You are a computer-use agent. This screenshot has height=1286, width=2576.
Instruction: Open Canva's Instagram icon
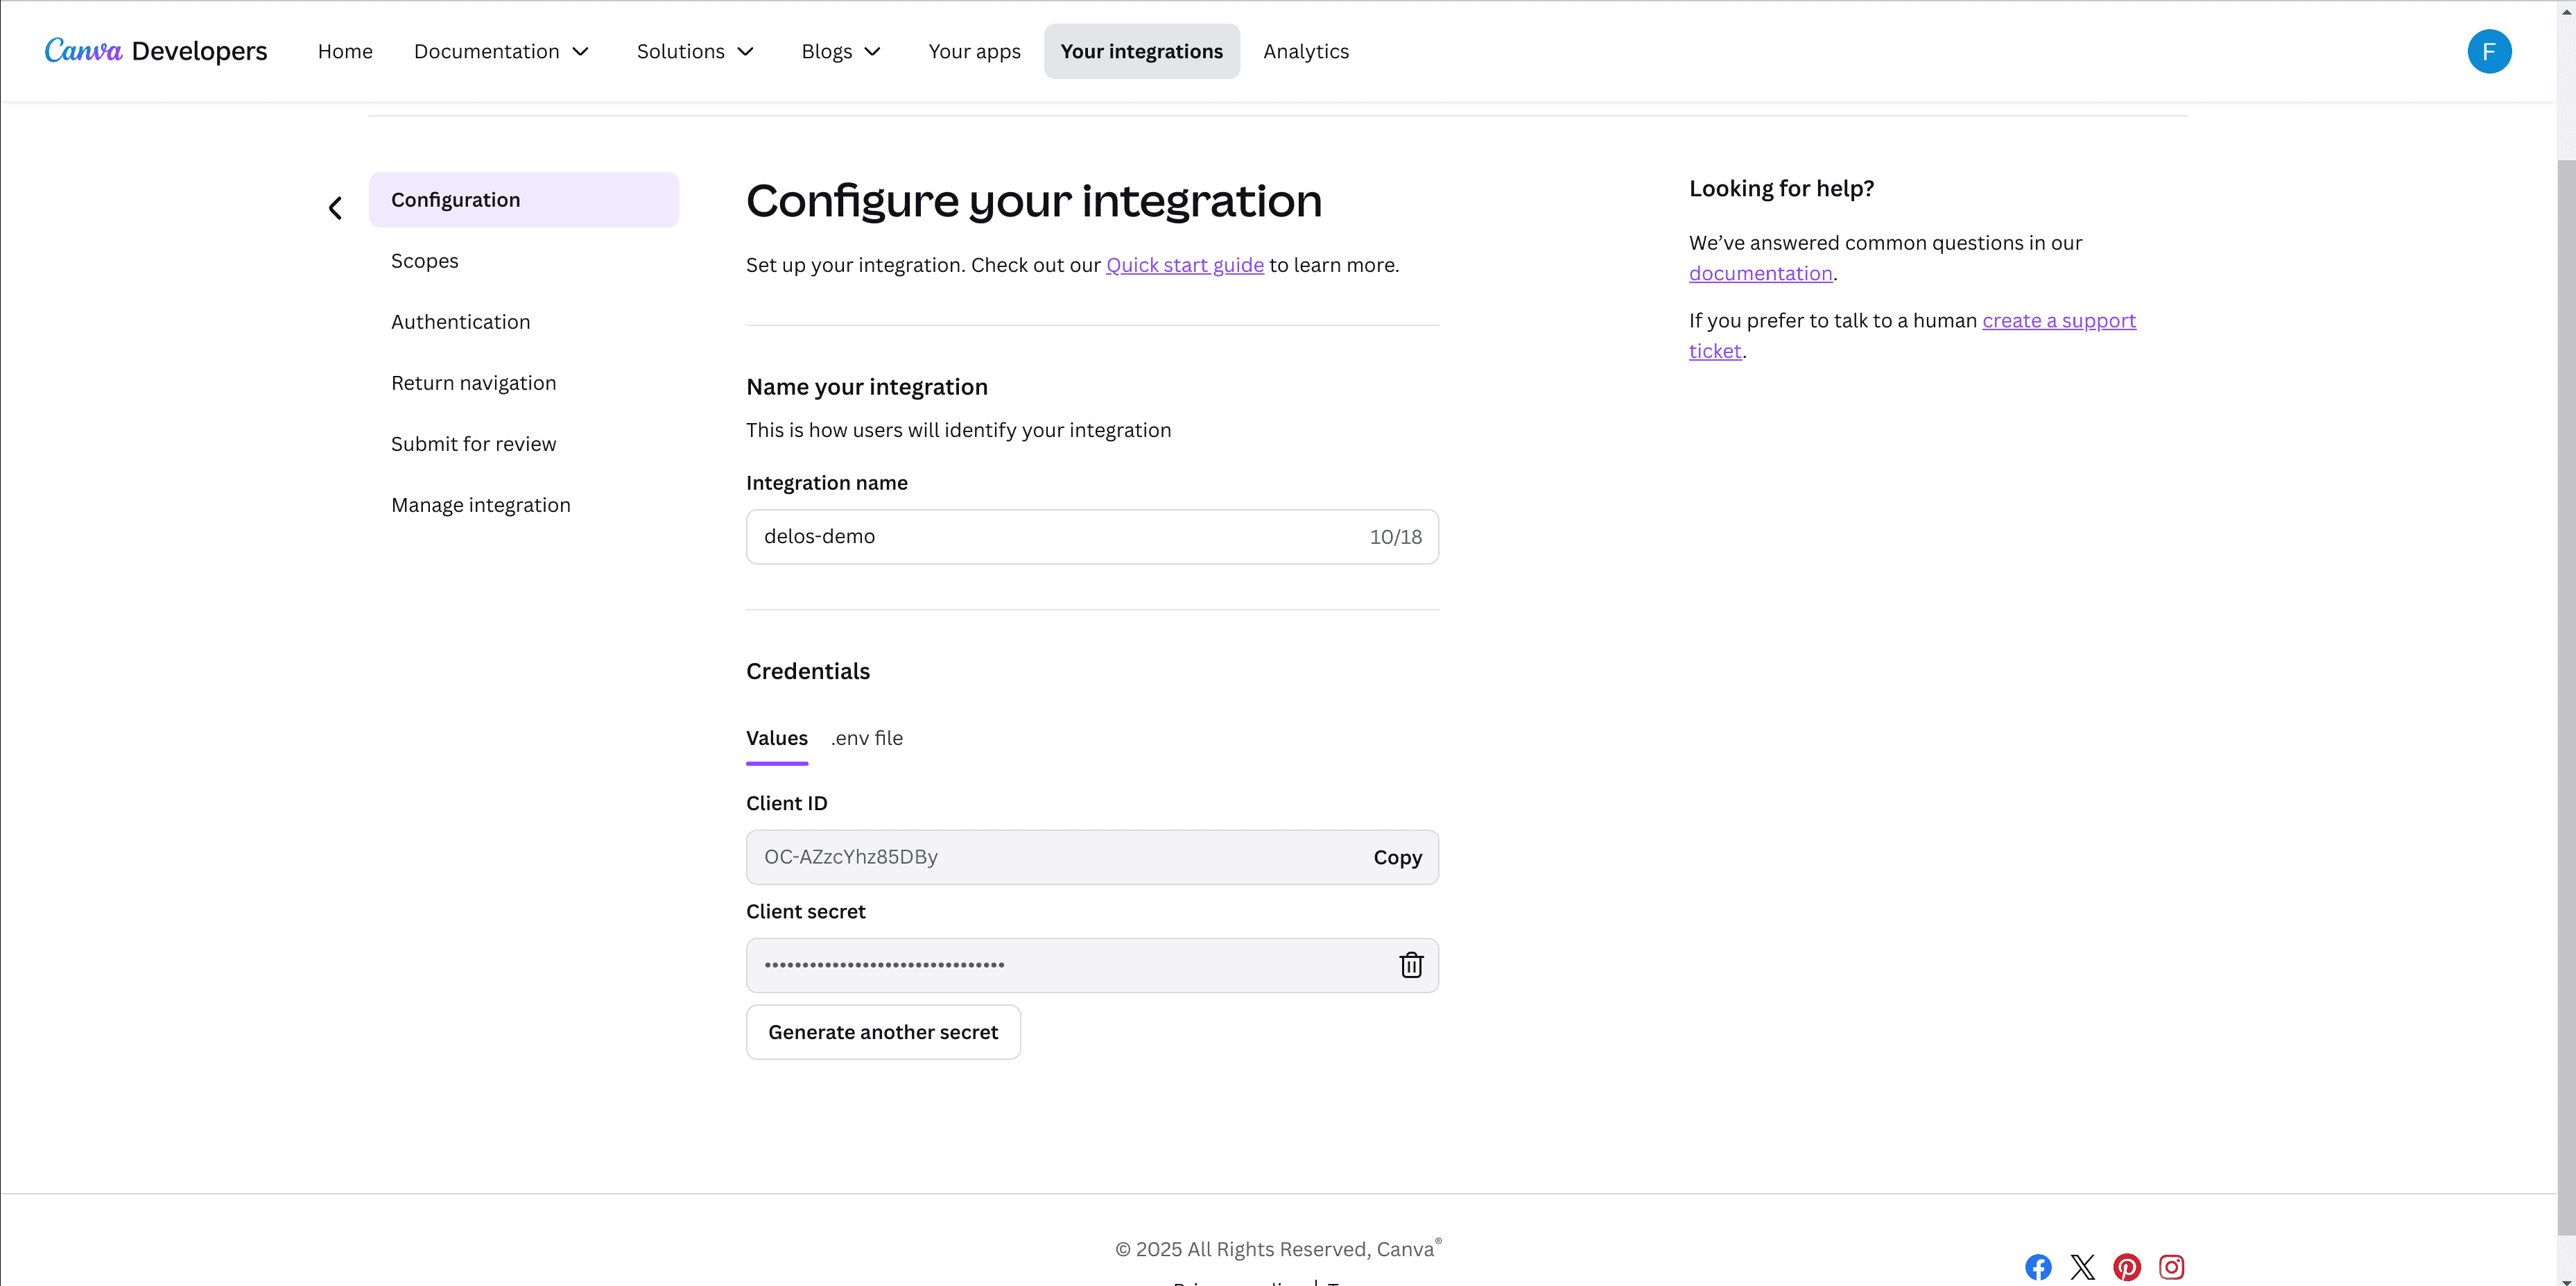[x=2171, y=1267]
